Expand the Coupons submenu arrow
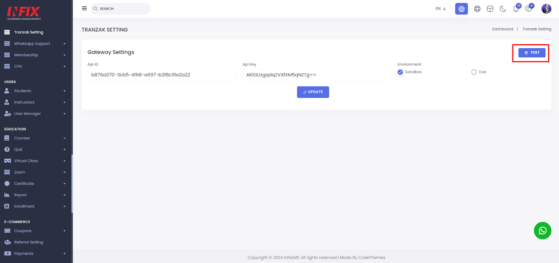Viewport: 559px width, 263px height. pyautogui.click(x=65, y=231)
